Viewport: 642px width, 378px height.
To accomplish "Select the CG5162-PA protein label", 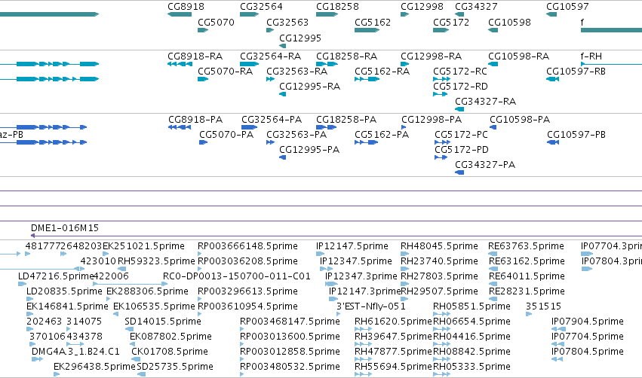I will pyautogui.click(x=382, y=135).
